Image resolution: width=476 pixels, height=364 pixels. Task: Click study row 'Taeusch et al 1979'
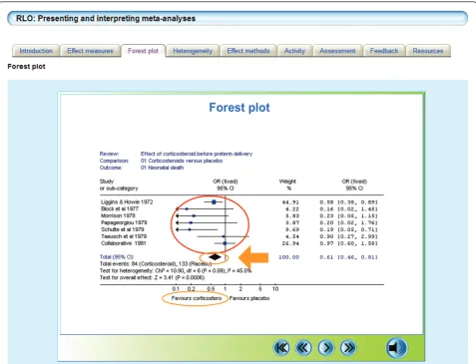124,236
